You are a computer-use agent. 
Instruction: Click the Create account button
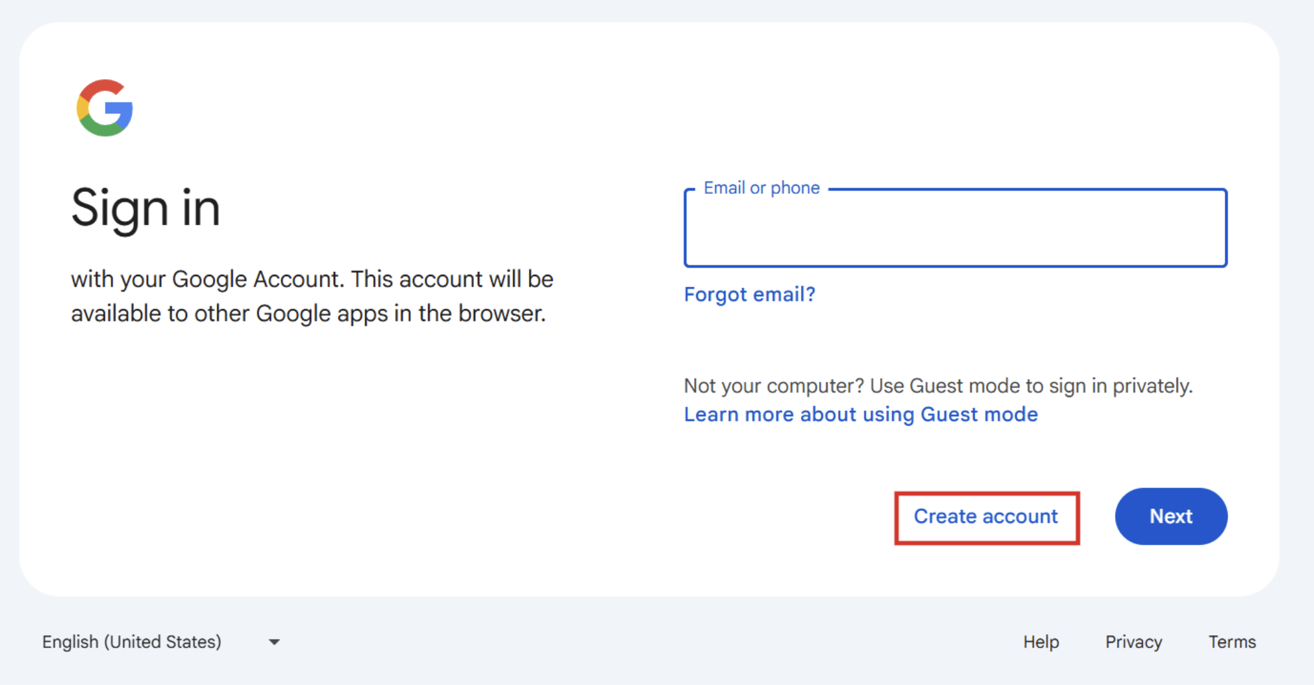(x=986, y=516)
